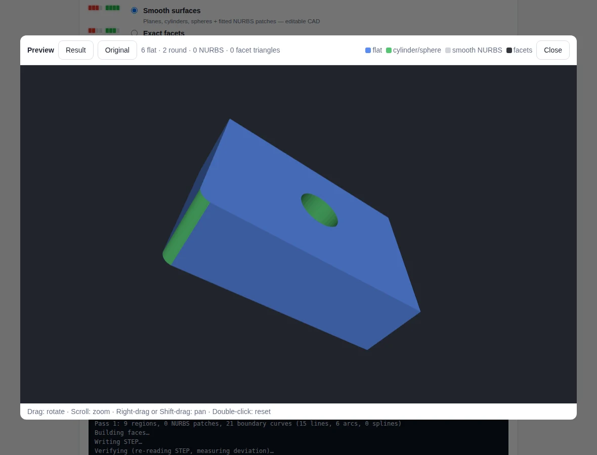Image resolution: width=597 pixels, height=455 pixels.
Task: Select the Smooth surfaces radio option
Action: [x=135, y=11]
